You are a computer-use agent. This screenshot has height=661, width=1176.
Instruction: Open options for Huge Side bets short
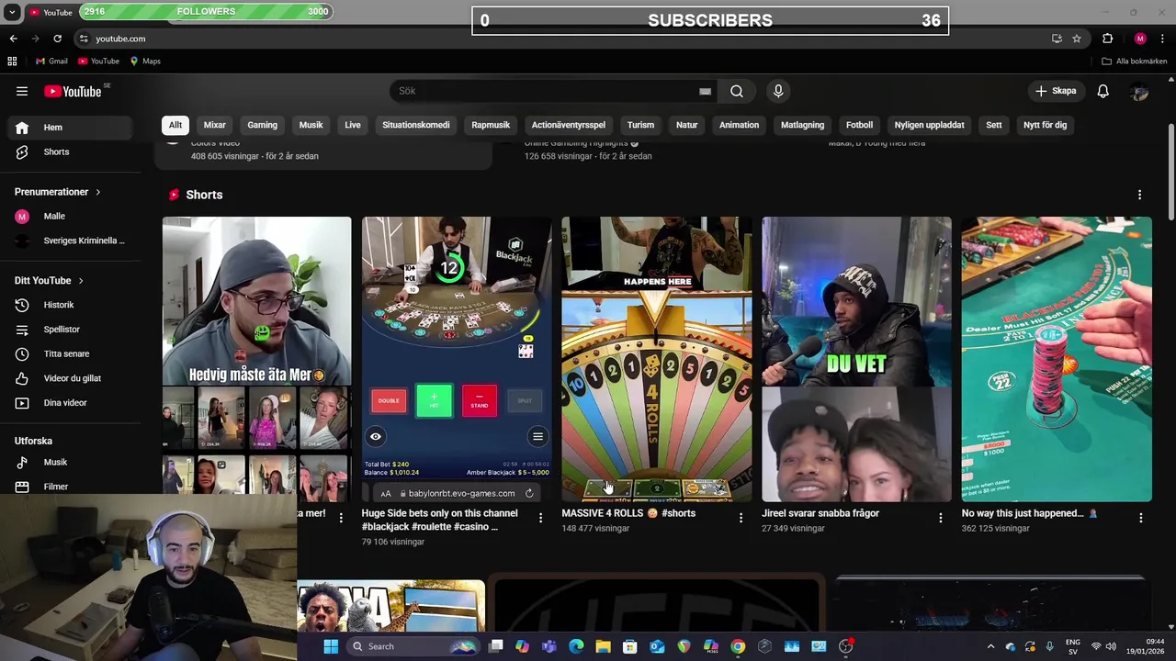click(540, 518)
